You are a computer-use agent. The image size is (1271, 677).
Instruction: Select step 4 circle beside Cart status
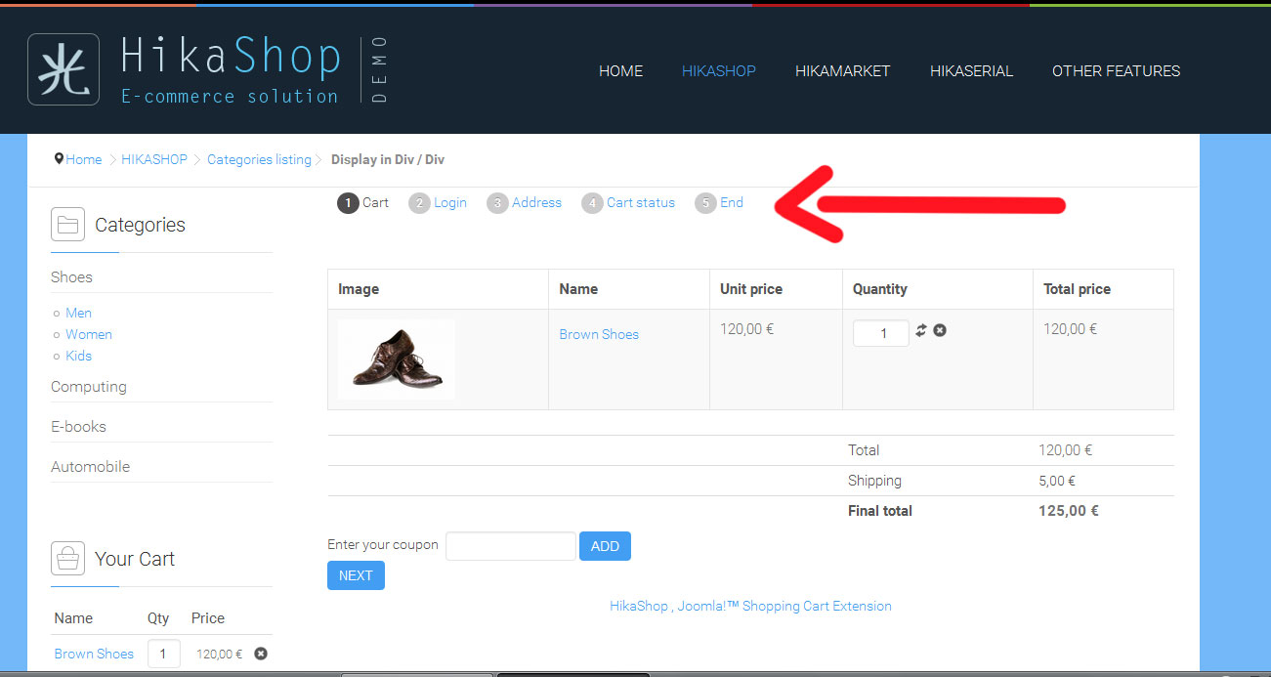point(592,203)
